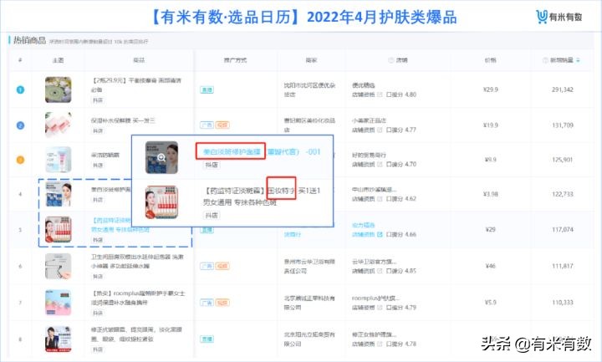Click the 抖店 tag under the roomplus product
This screenshot has height=362, width=602.
point(98,313)
